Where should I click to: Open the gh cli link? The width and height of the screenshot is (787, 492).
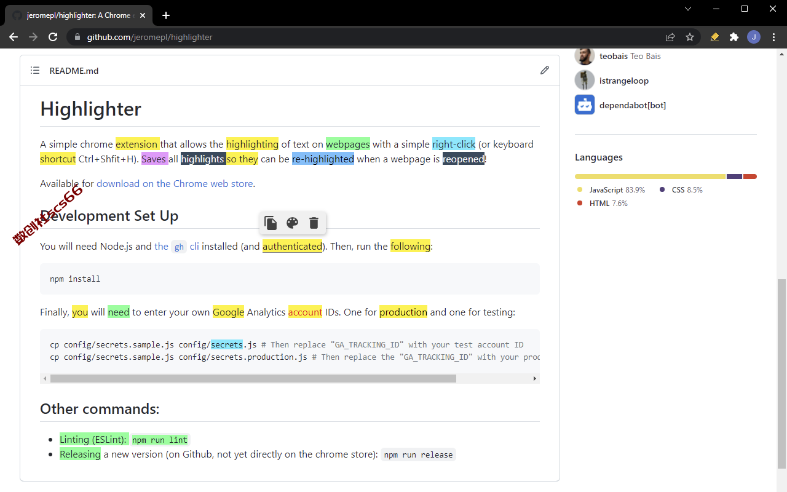[176, 246]
